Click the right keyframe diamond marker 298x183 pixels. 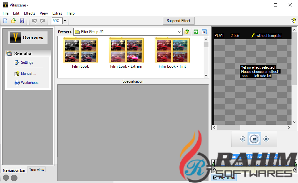click(294, 170)
